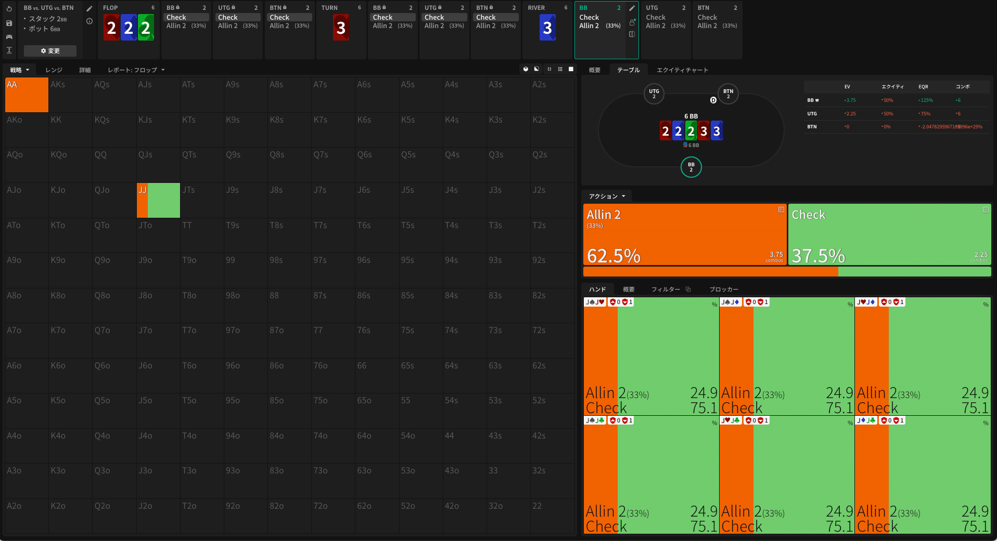Click the pencil edit icon in BB action card

(632, 8)
